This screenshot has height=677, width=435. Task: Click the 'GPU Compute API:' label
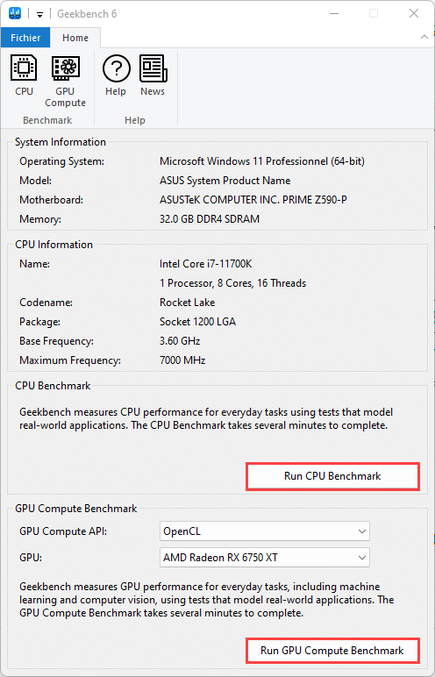point(63,531)
